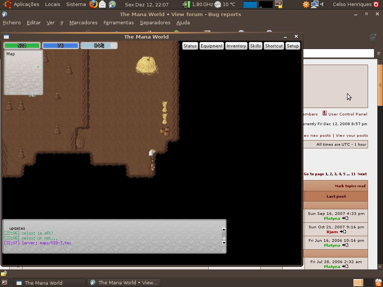This screenshot has height=287, width=383.
Task: Click the chat window scroll up arrow
Action: click(224, 229)
